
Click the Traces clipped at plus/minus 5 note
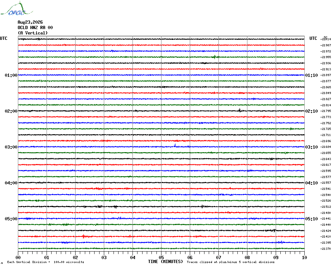231,262
